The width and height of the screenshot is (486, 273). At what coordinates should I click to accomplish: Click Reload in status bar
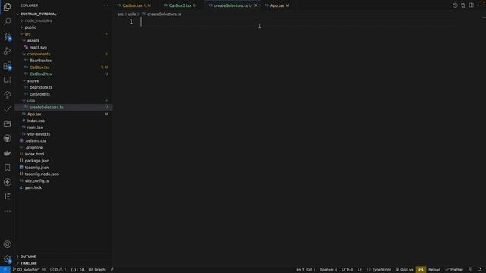pyautogui.click(x=434, y=270)
